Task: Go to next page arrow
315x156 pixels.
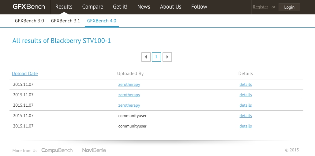Action: coord(167,57)
